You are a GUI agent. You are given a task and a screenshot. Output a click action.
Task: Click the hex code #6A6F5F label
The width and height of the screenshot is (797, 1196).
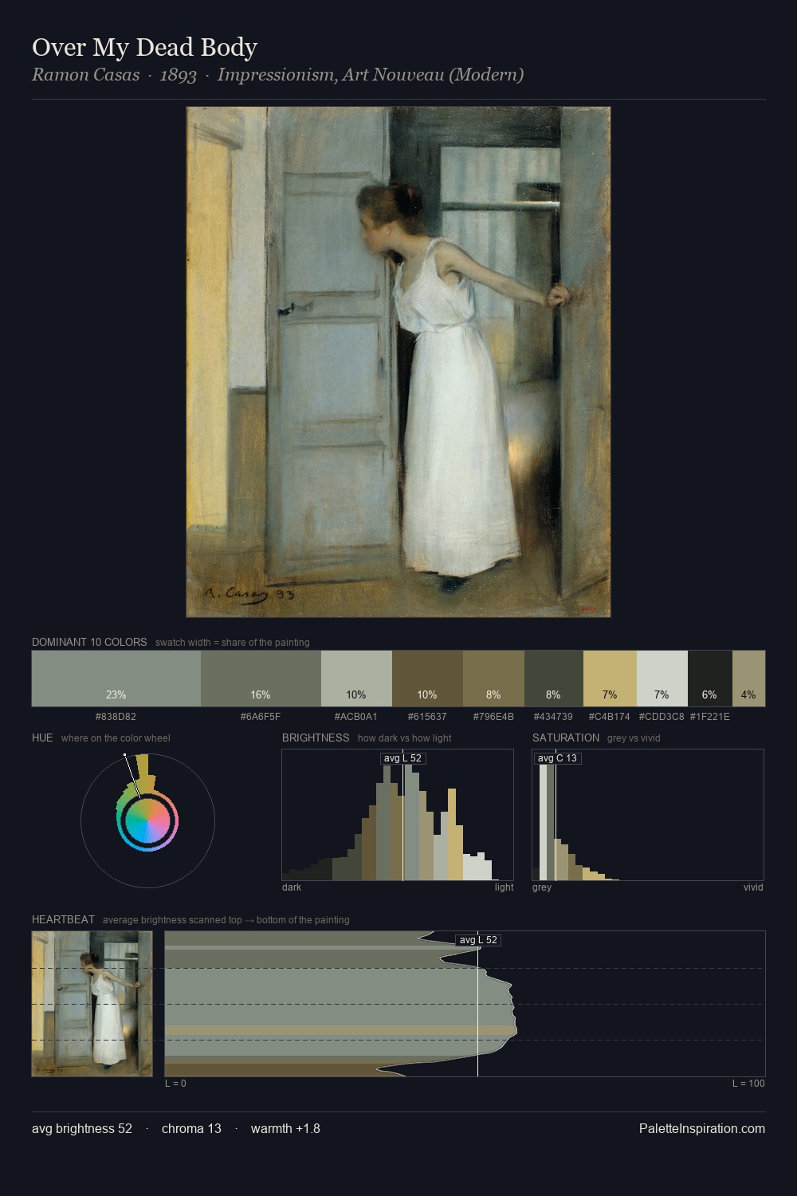point(261,717)
